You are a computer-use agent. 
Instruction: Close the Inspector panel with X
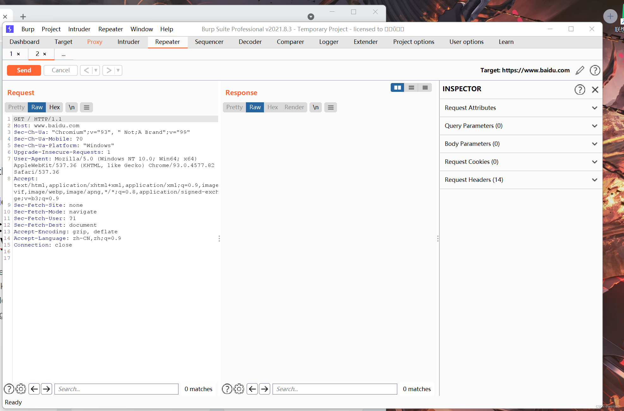[595, 90]
